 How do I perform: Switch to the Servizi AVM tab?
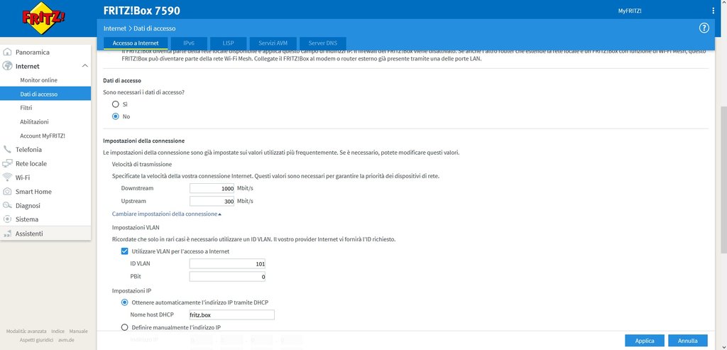tap(273, 43)
